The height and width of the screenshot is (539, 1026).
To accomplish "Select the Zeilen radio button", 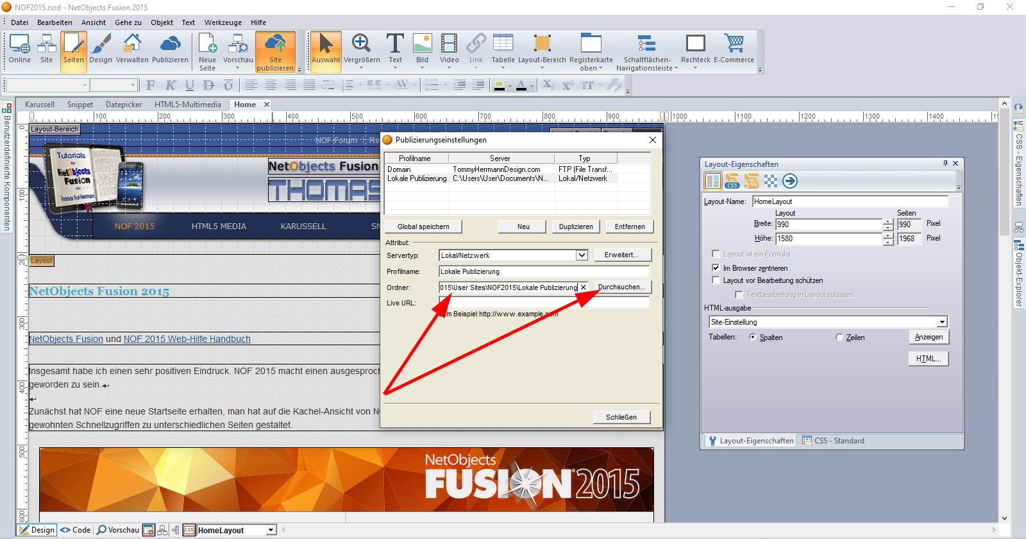I will (839, 338).
